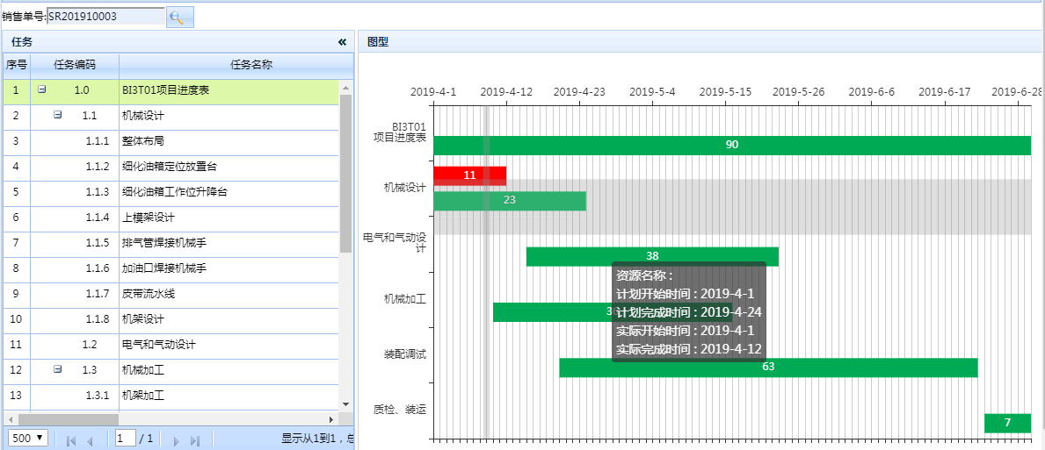
Task: Click the 7-day 质检、装运 bar
Action: pos(1008,423)
